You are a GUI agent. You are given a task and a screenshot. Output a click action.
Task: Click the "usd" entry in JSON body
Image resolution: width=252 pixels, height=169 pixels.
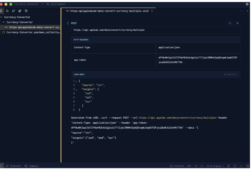coord(88,94)
